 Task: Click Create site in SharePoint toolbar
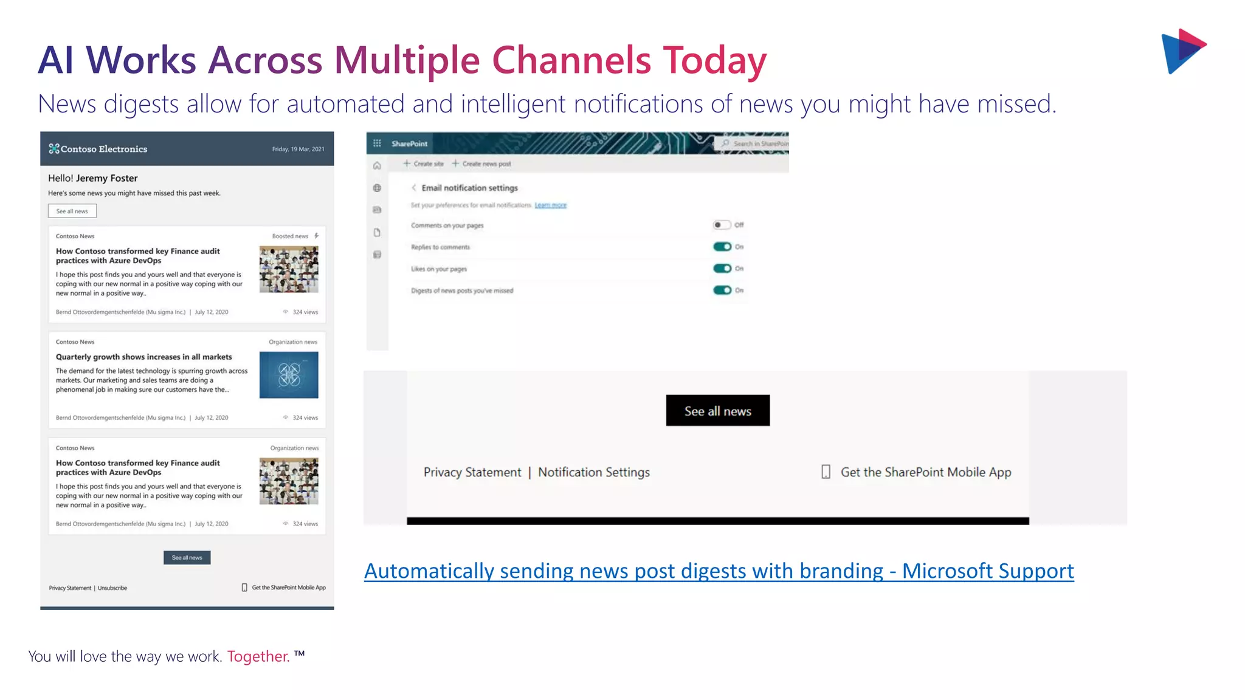coord(424,163)
